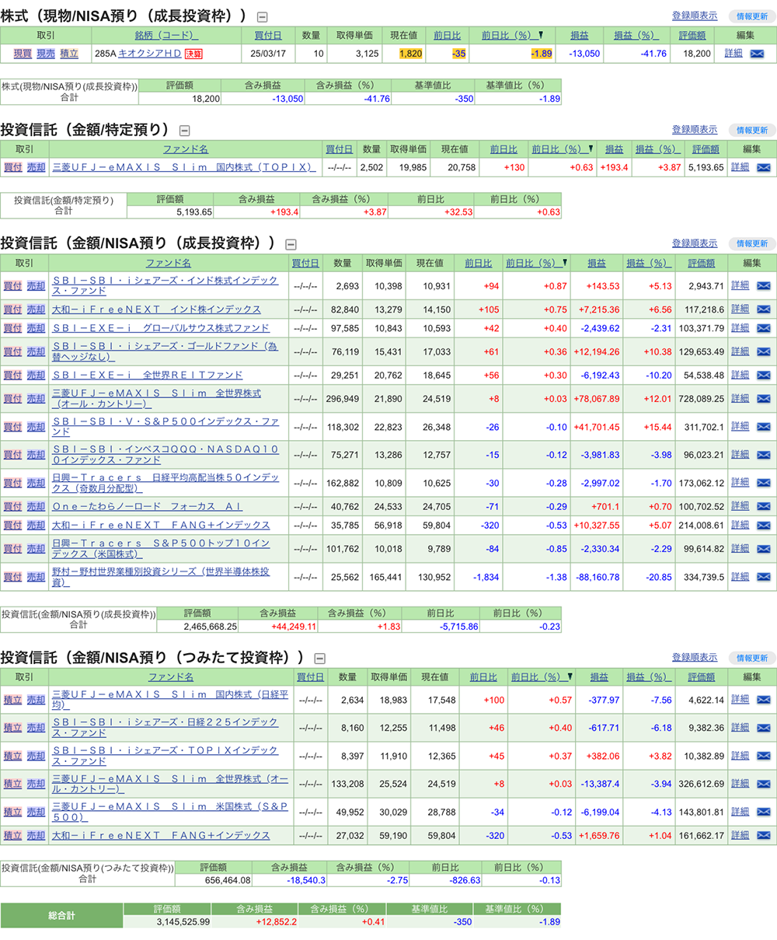Click 買付 for eMAXIS Slim 国内株式（TOPIX）
777x940 pixels.
coord(13,167)
